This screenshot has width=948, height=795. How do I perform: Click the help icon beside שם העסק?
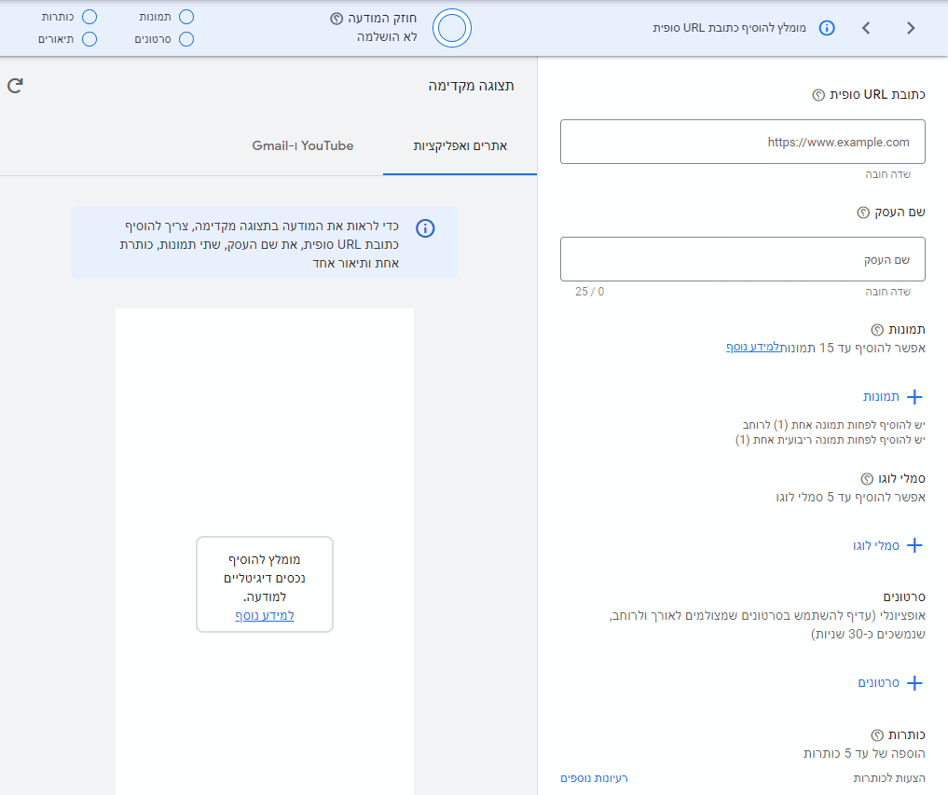(863, 212)
